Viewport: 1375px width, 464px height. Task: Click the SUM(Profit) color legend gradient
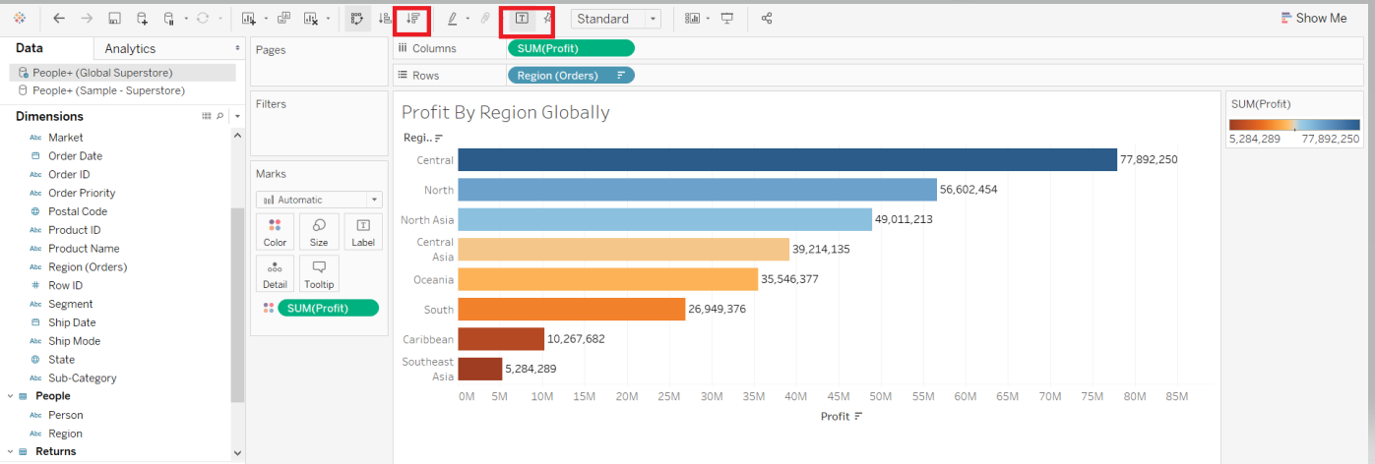(1294, 125)
